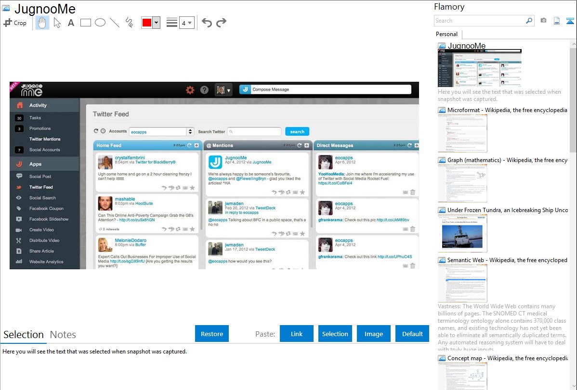Click the Compose Message field
The image size is (577, 390).
[331, 89]
